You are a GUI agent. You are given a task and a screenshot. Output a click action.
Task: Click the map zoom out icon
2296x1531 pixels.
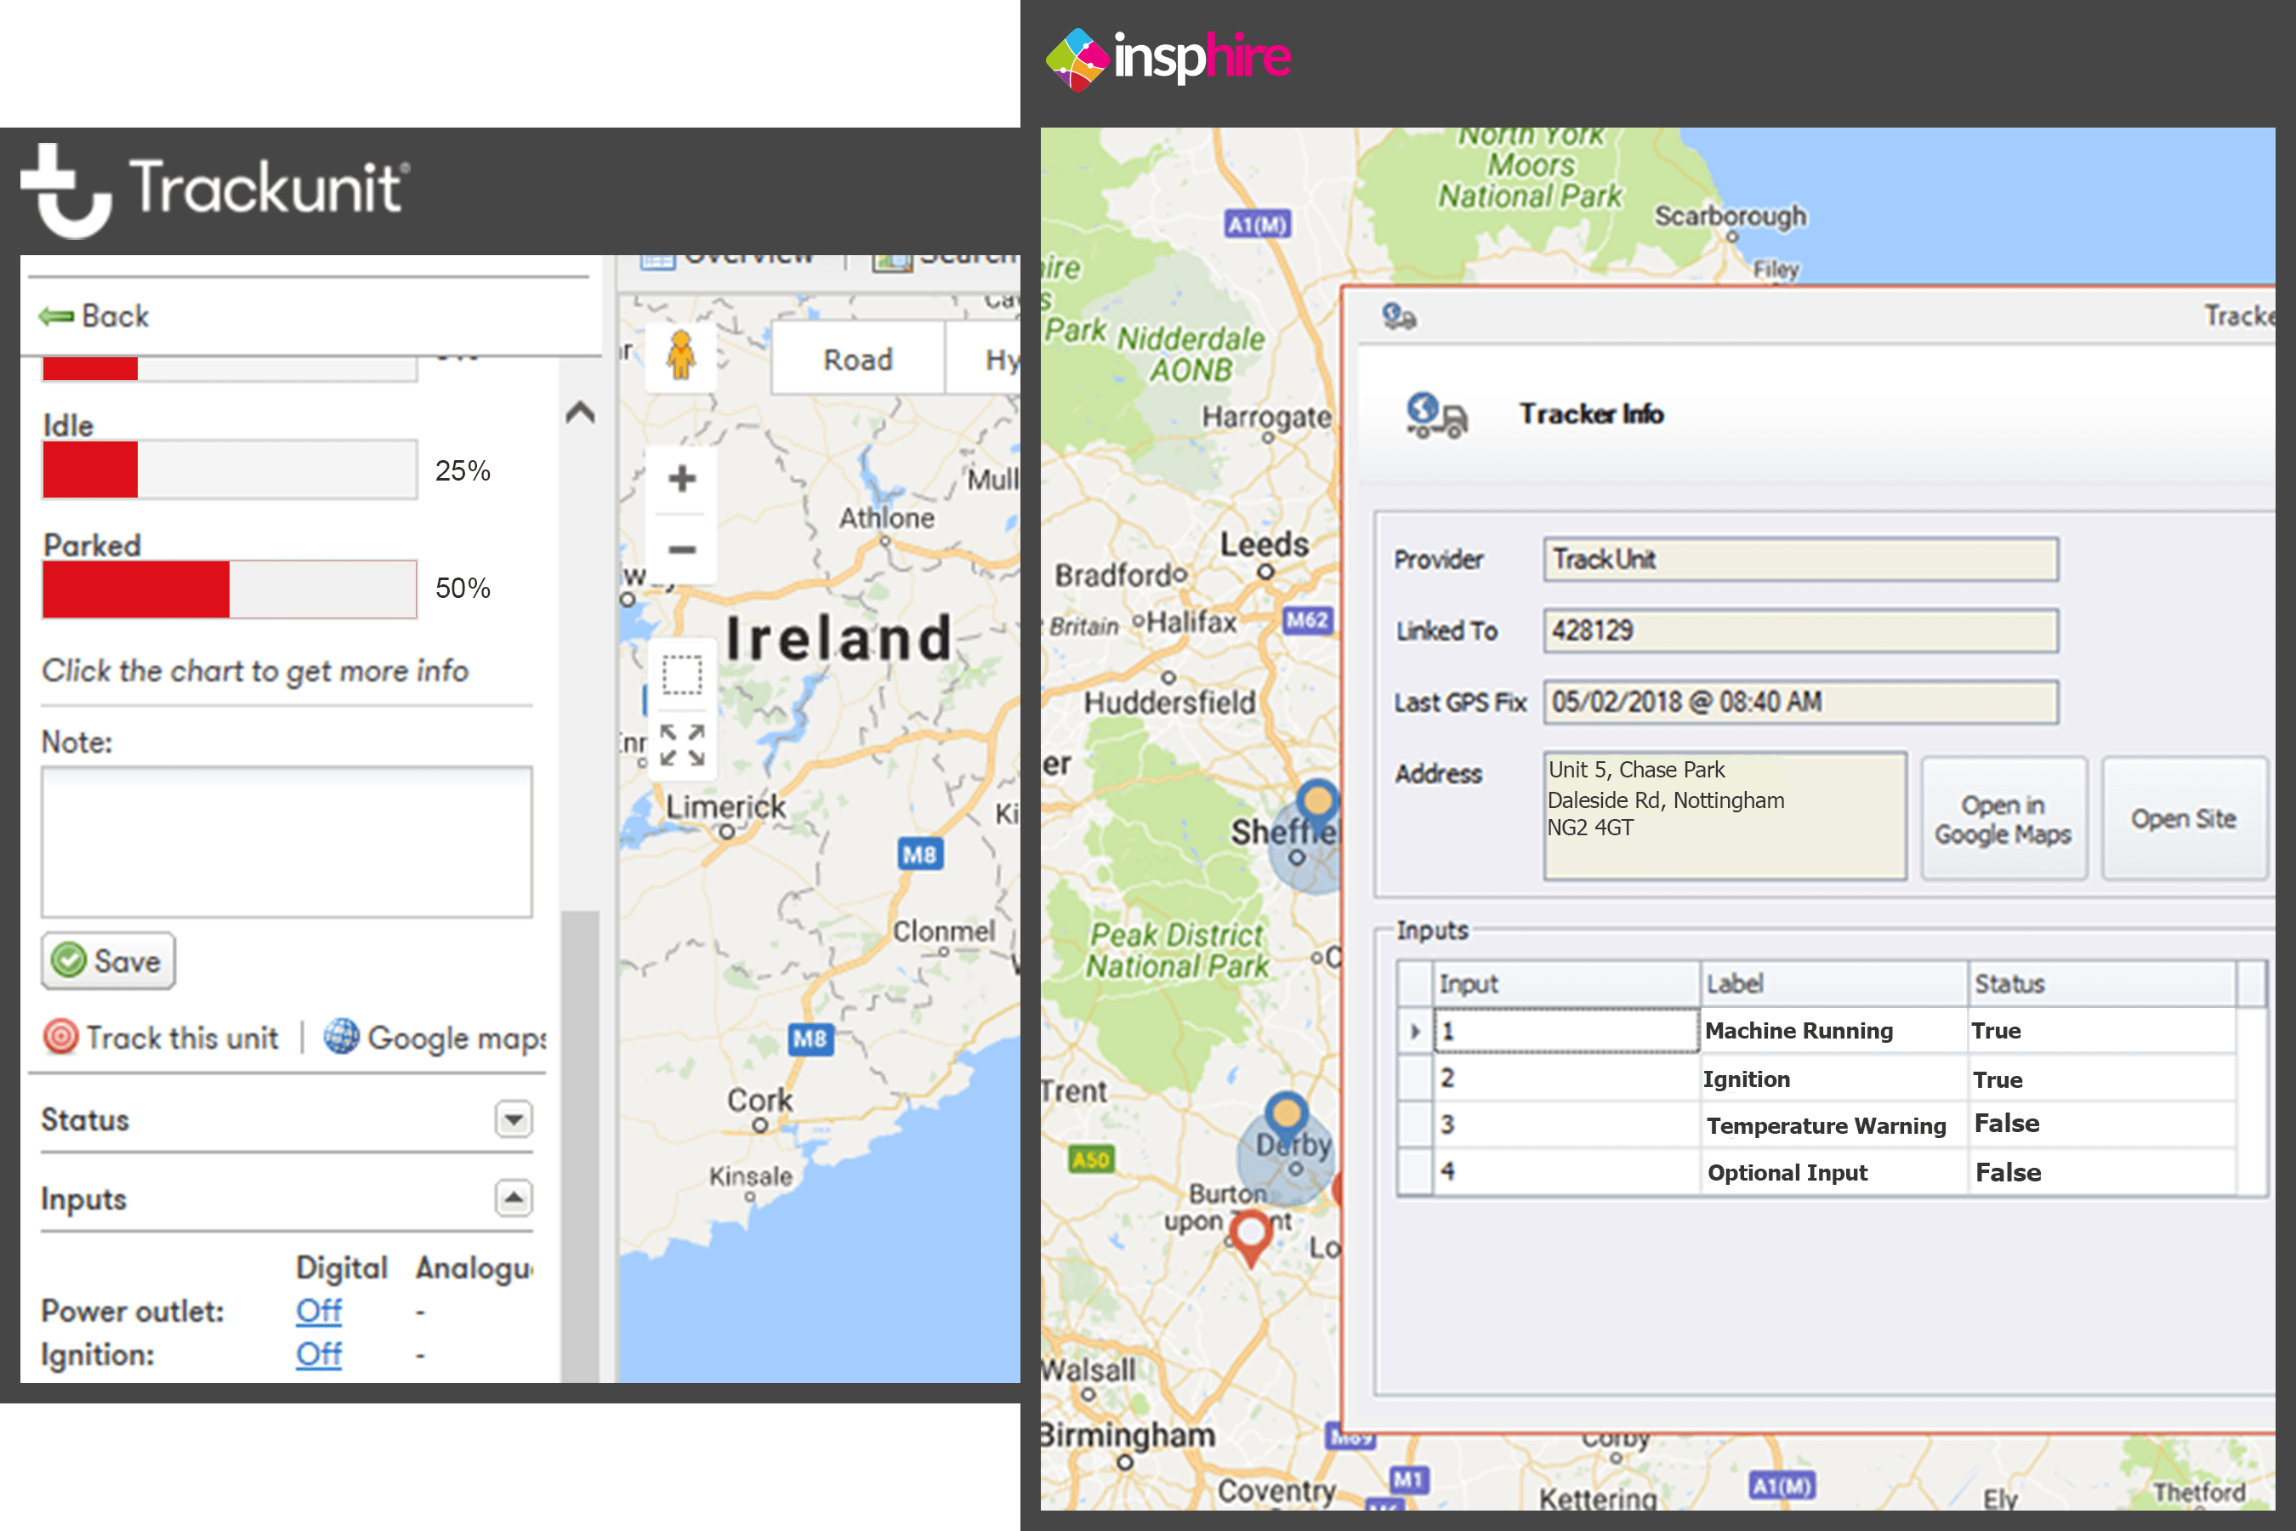point(680,549)
